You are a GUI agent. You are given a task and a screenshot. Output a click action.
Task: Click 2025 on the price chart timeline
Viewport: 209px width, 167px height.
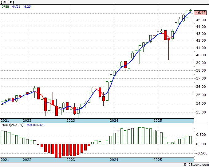click(x=158, y=121)
